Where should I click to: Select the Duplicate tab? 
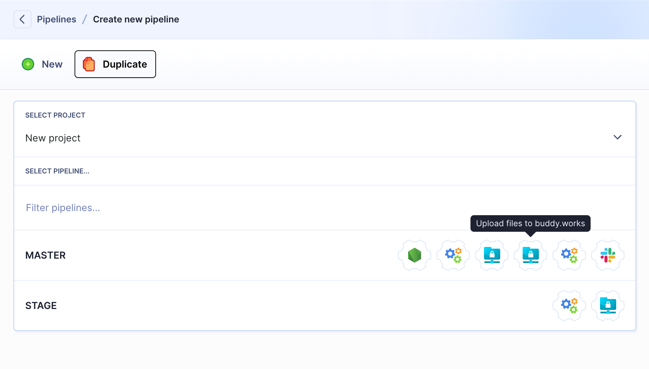click(115, 64)
